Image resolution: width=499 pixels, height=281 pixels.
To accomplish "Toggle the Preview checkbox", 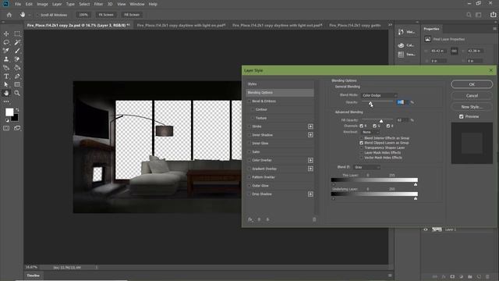I will [461, 116].
